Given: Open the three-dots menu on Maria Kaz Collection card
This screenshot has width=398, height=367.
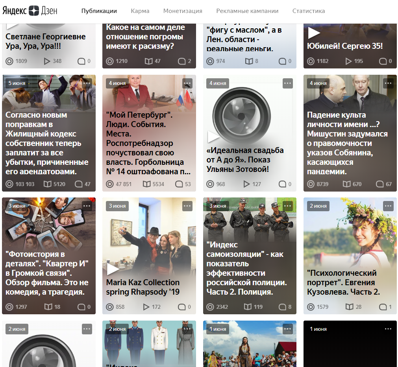Looking at the screenshot, I should (x=187, y=206).
